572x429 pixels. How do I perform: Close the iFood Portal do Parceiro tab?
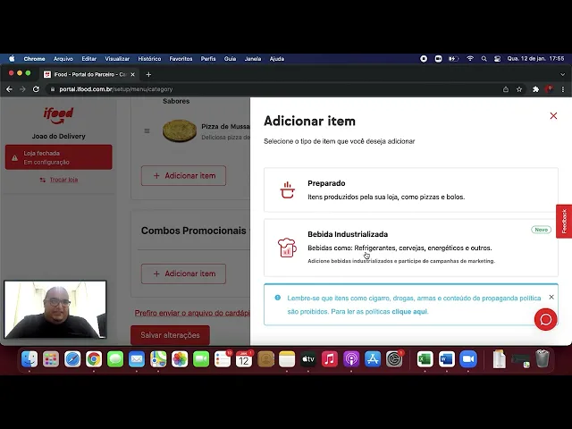pos(133,74)
